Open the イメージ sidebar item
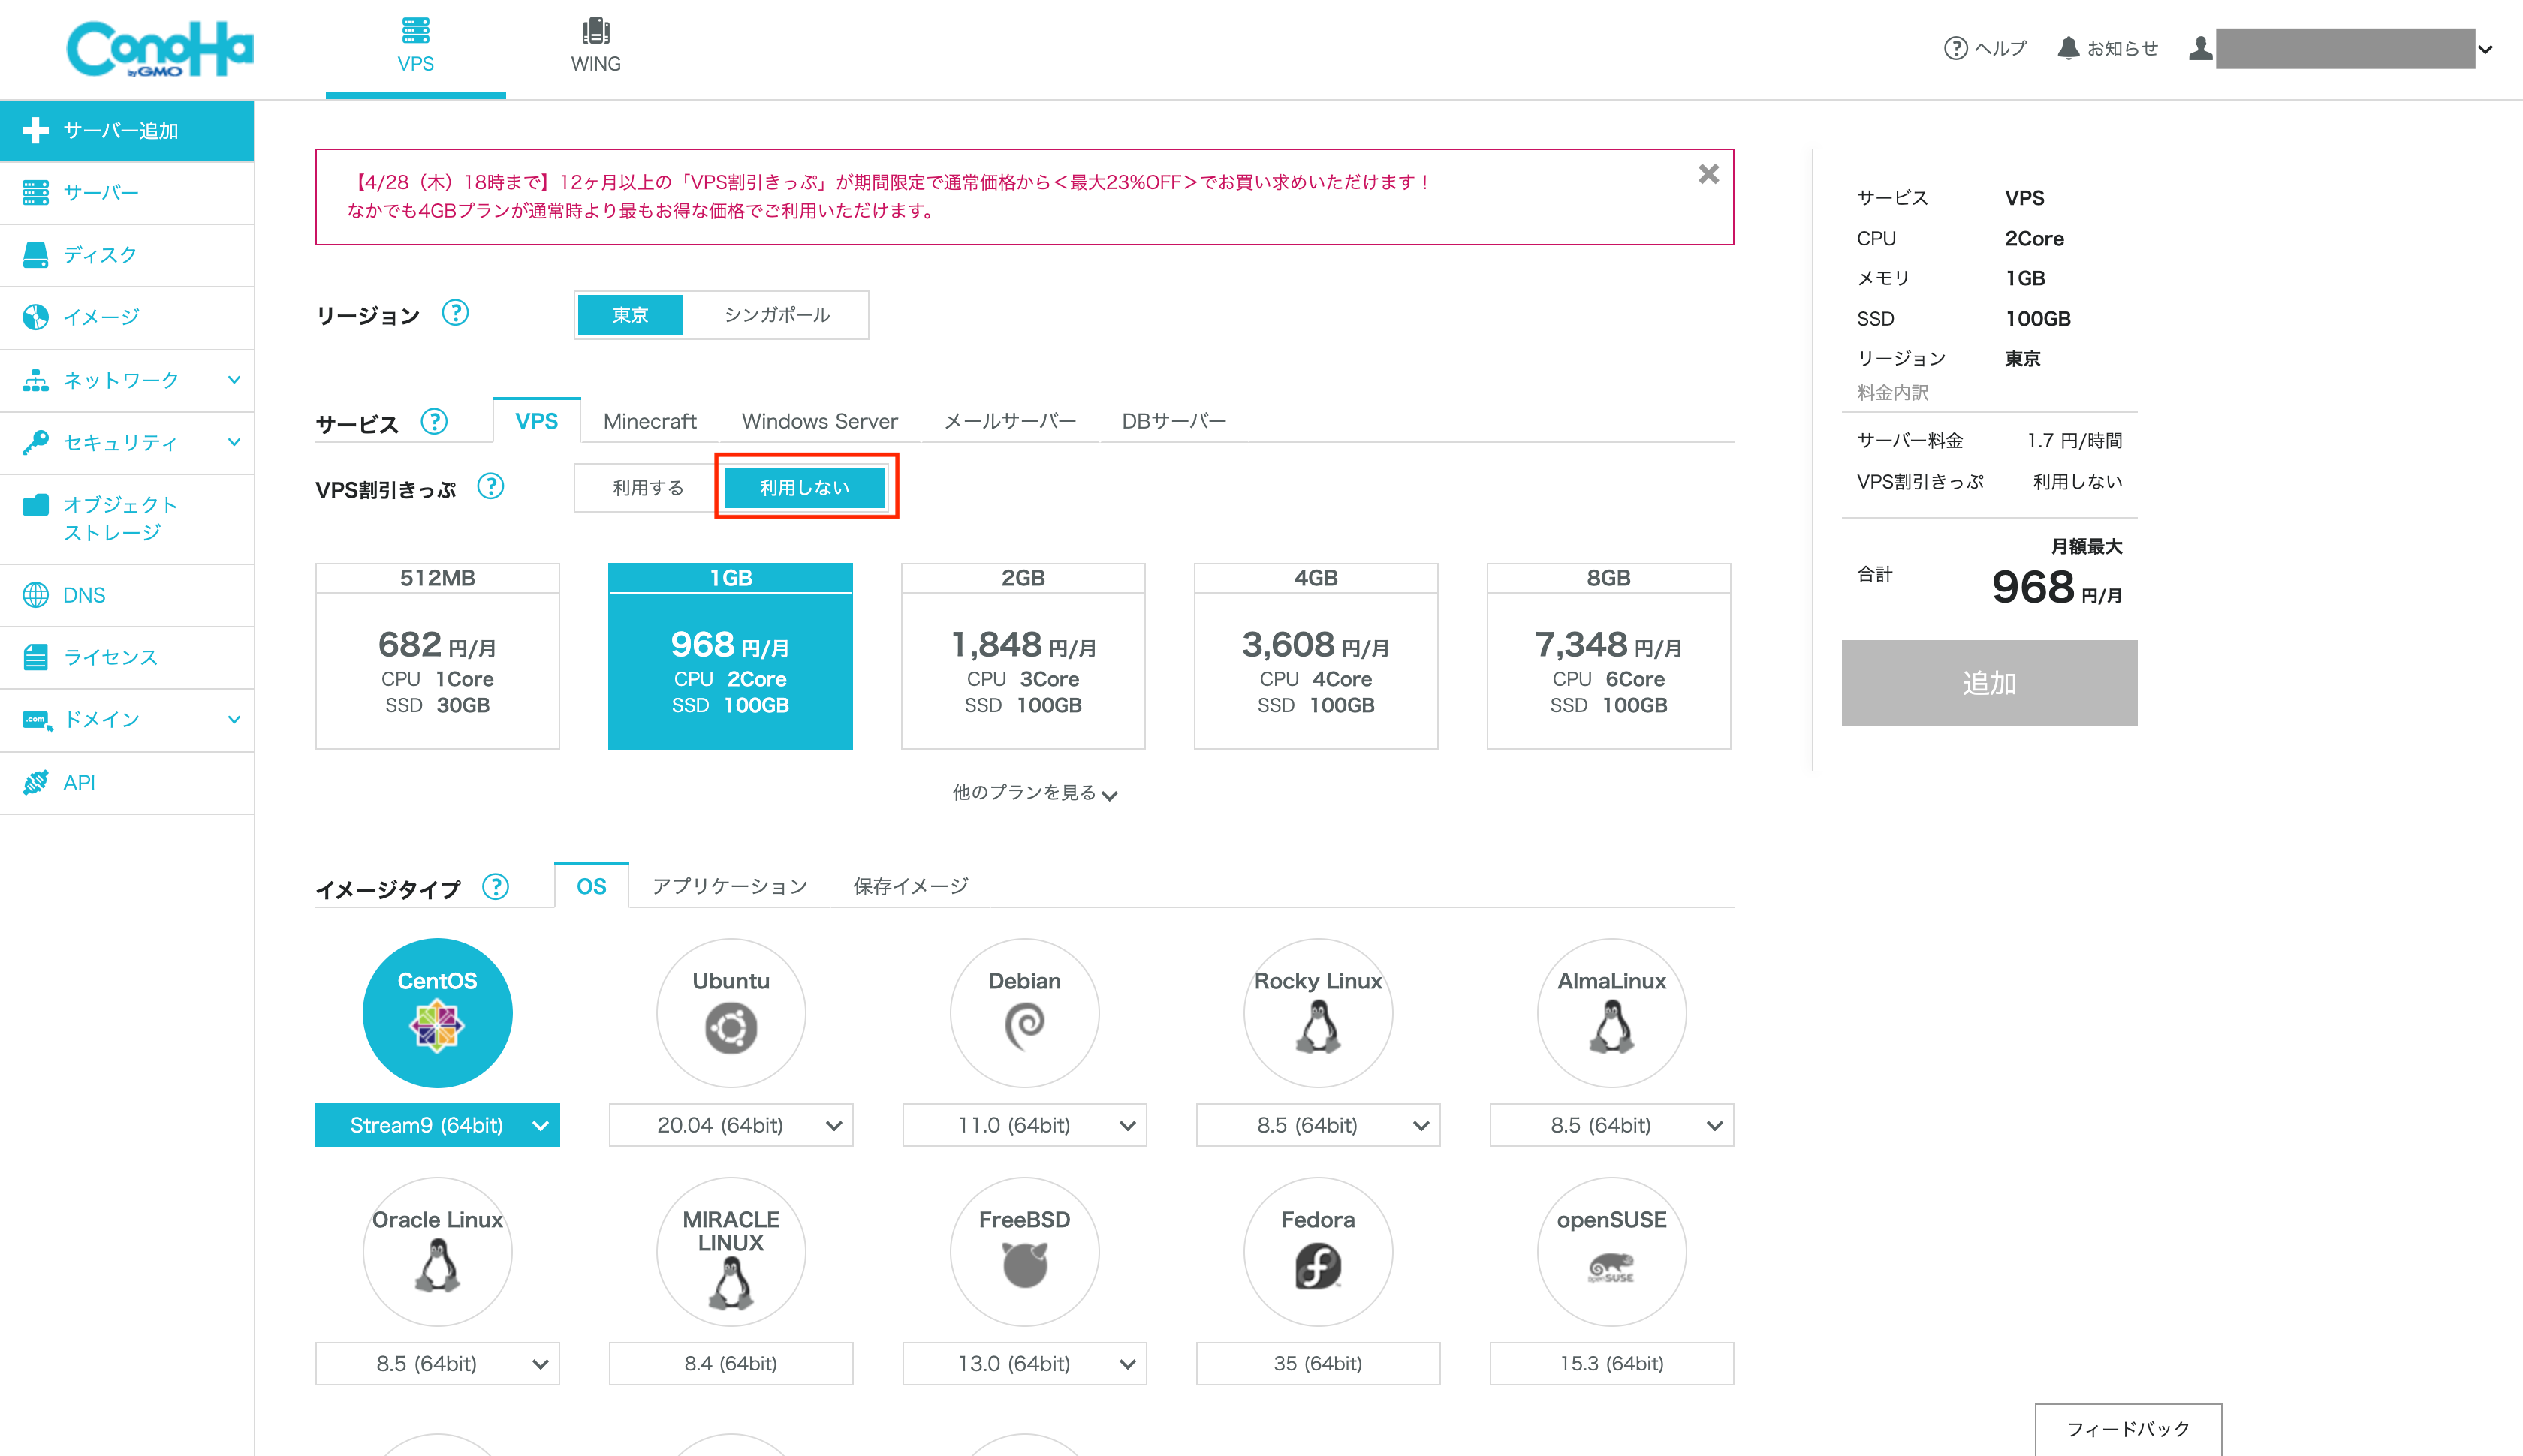This screenshot has height=1456, width=2523. coord(127,317)
